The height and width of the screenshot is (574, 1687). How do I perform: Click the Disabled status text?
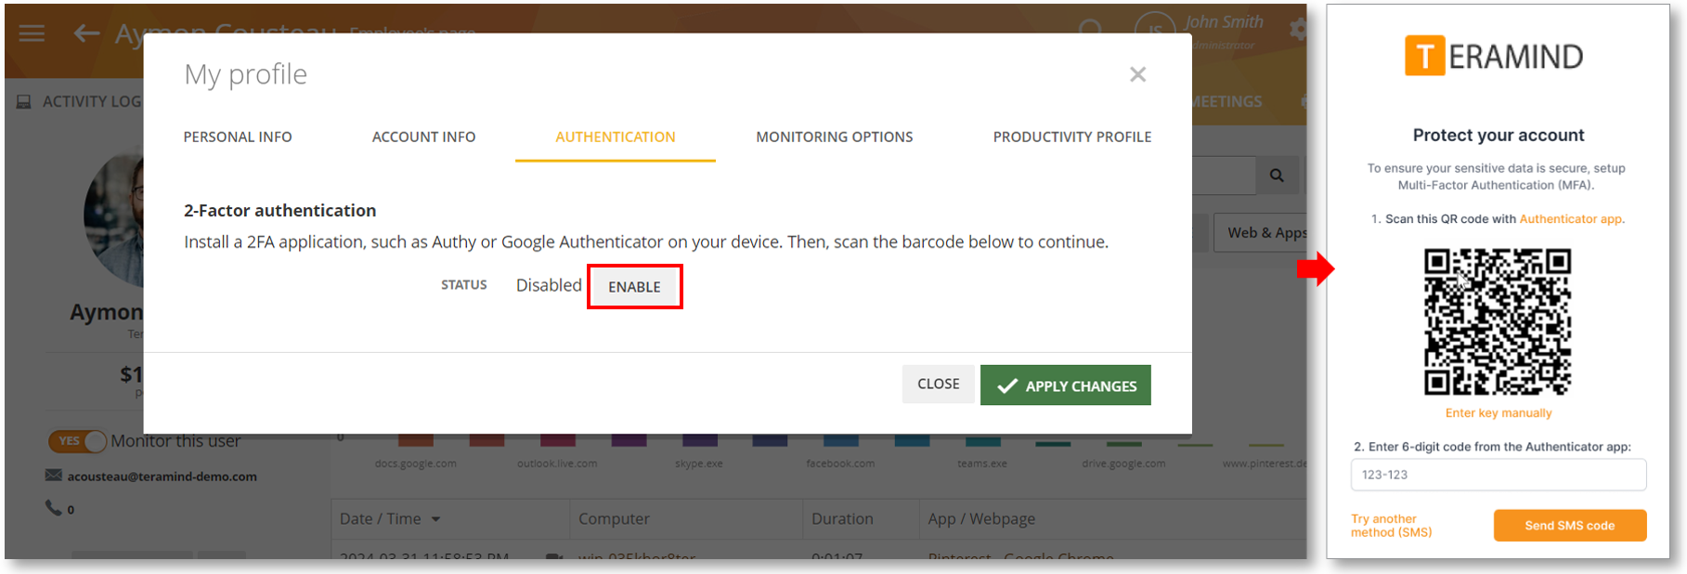pos(549,285)
